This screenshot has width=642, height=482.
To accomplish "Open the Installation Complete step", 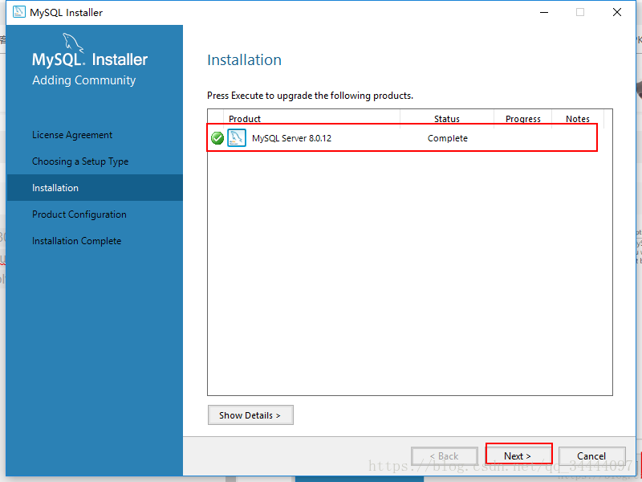I will click(x=76, y=241).
